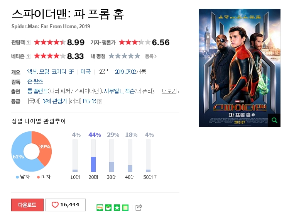Screen dimensions: 294x221
Task: Click the green cafe share icon
Action: point(108,207)
